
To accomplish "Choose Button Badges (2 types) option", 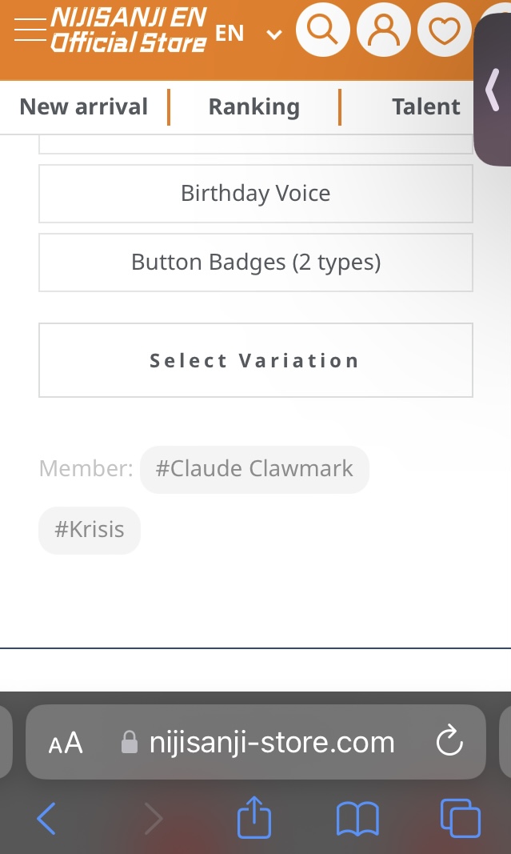I will point(256,263).
